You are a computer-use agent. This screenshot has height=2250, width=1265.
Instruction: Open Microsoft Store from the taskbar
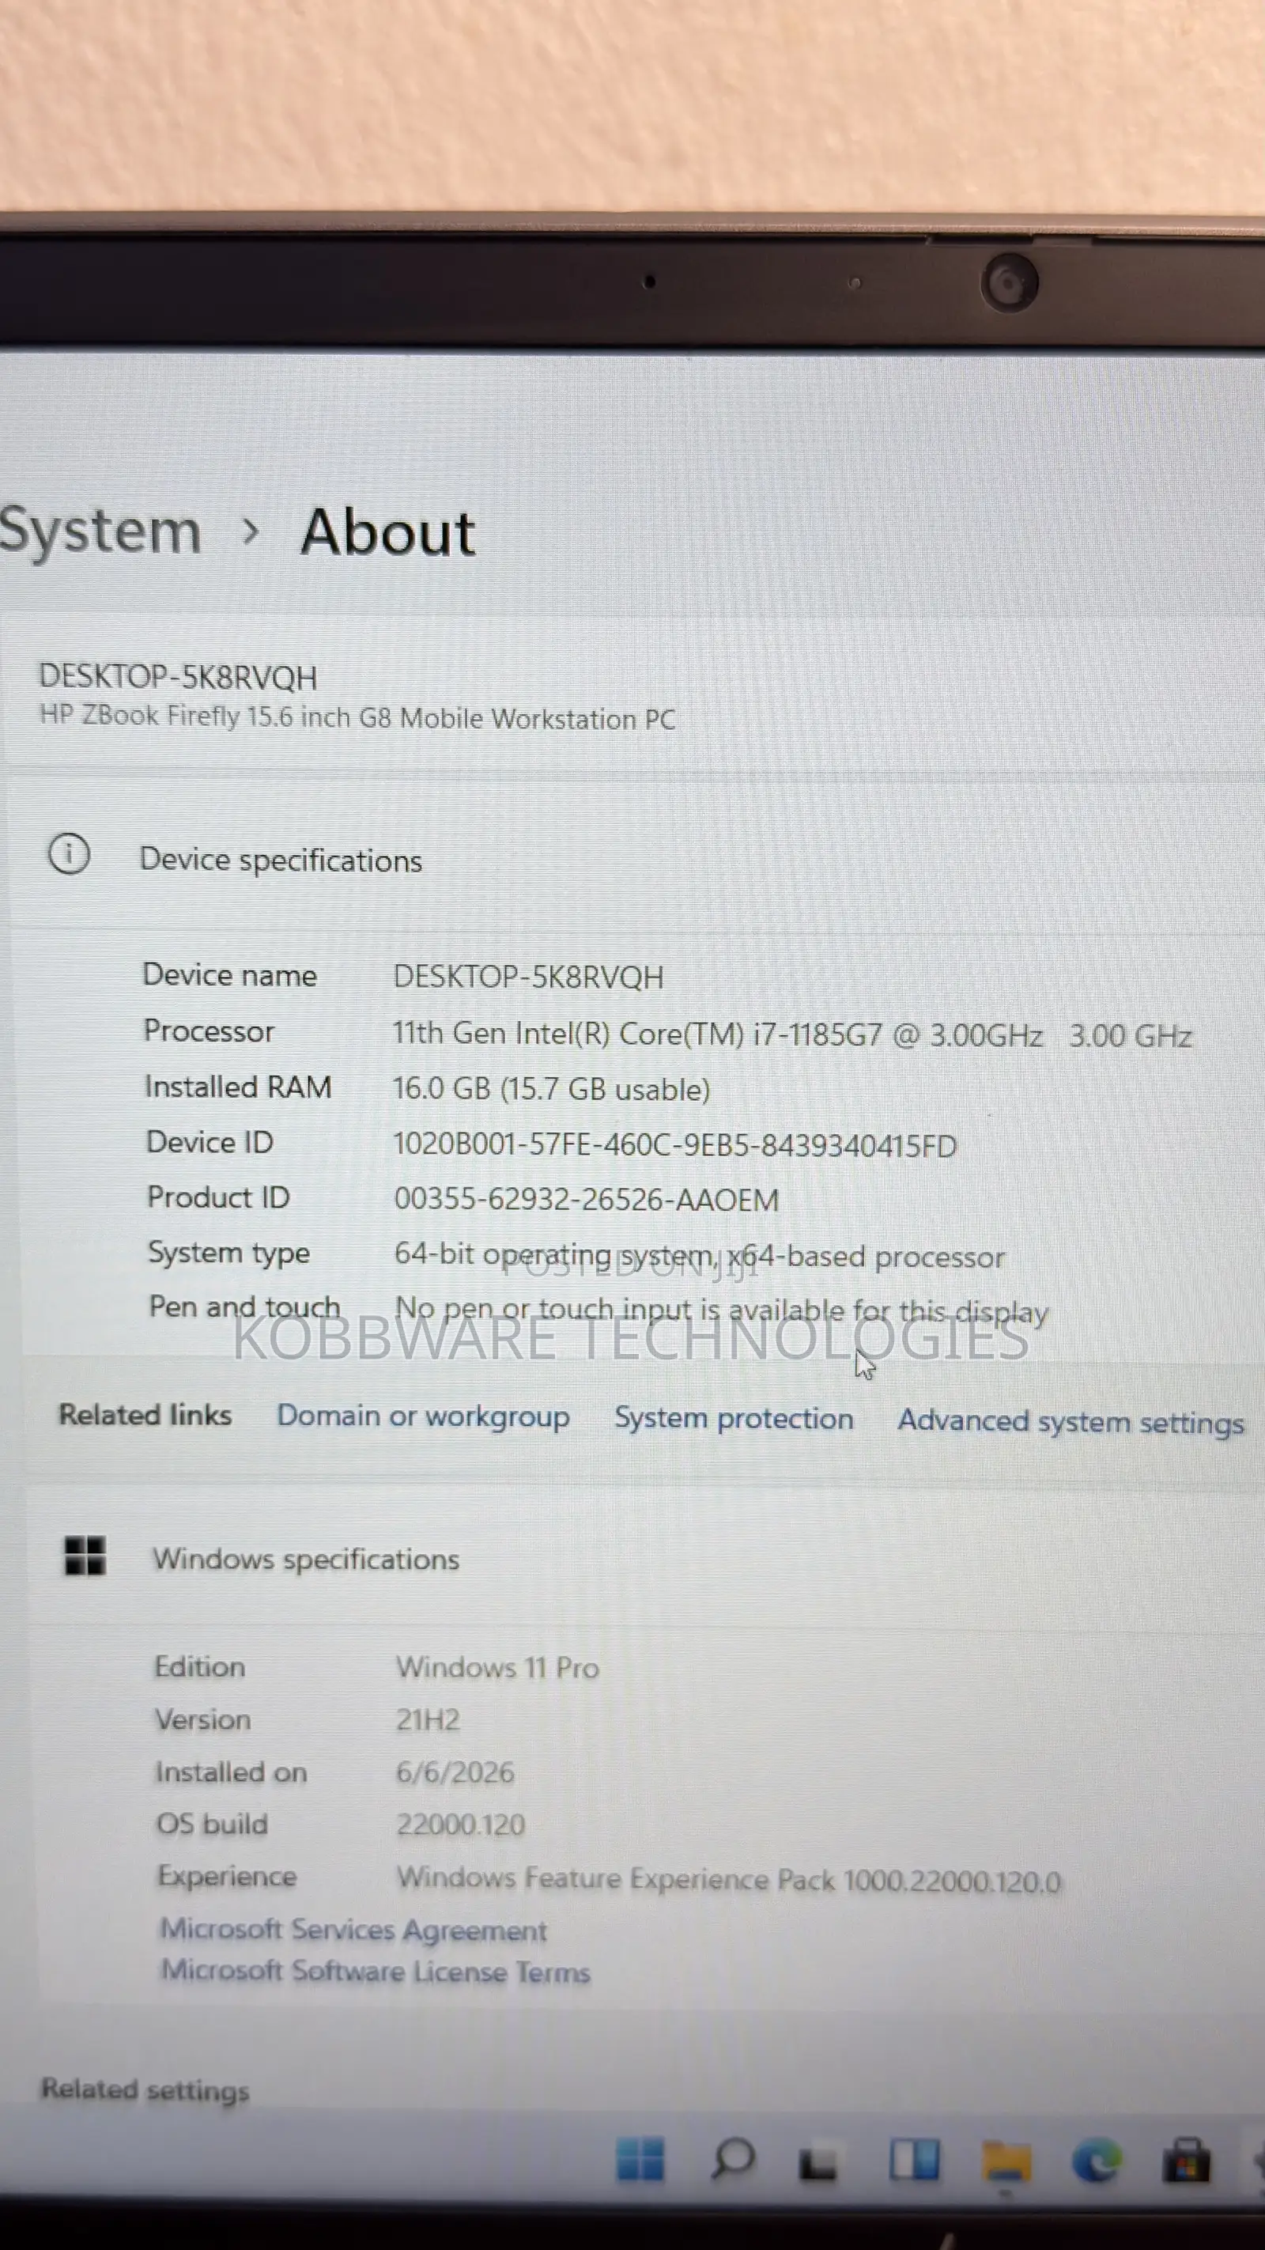1187,2161
